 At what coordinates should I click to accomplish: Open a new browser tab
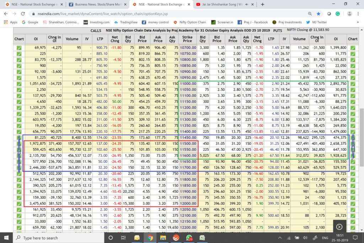[x=262, y=5]
